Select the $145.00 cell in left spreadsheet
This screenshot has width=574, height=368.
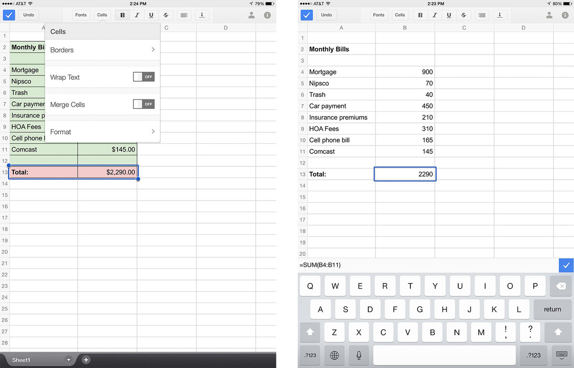[x=108, y=150]
